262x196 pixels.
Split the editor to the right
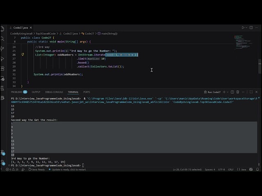coord(251,28)
